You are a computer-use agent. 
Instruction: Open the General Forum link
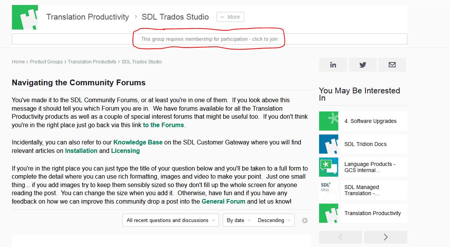[223, 202]
